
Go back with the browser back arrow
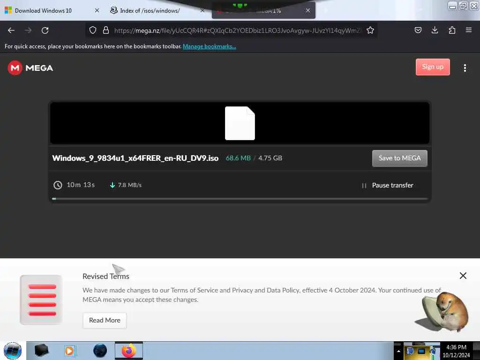tap(11, 30)
